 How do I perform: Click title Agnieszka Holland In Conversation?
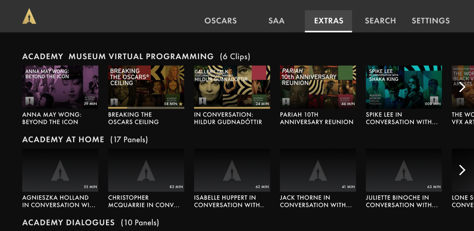[59, 201]
